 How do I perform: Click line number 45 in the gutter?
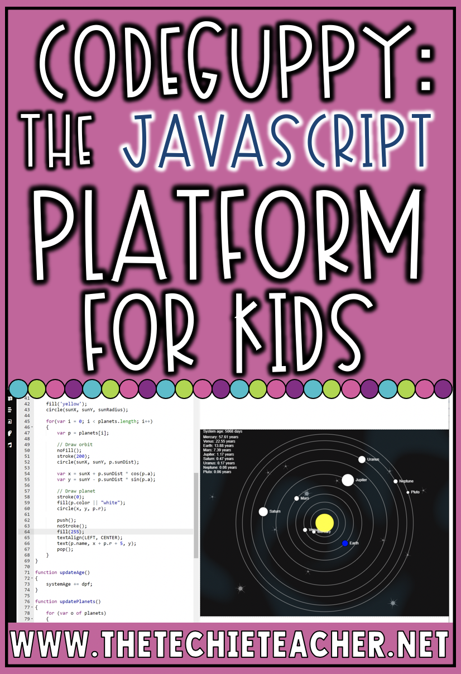tap(26, 421)
